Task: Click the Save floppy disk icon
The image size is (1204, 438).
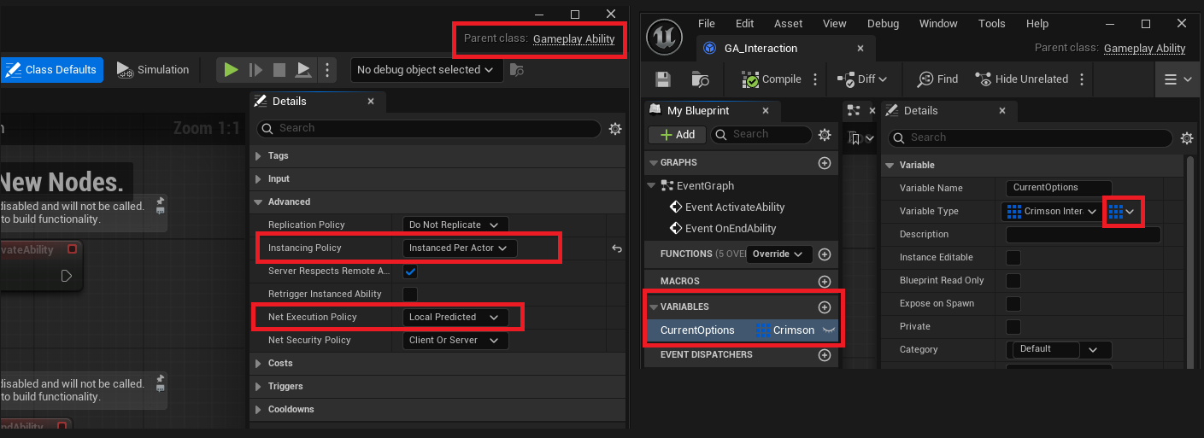Action: [663, 79]
